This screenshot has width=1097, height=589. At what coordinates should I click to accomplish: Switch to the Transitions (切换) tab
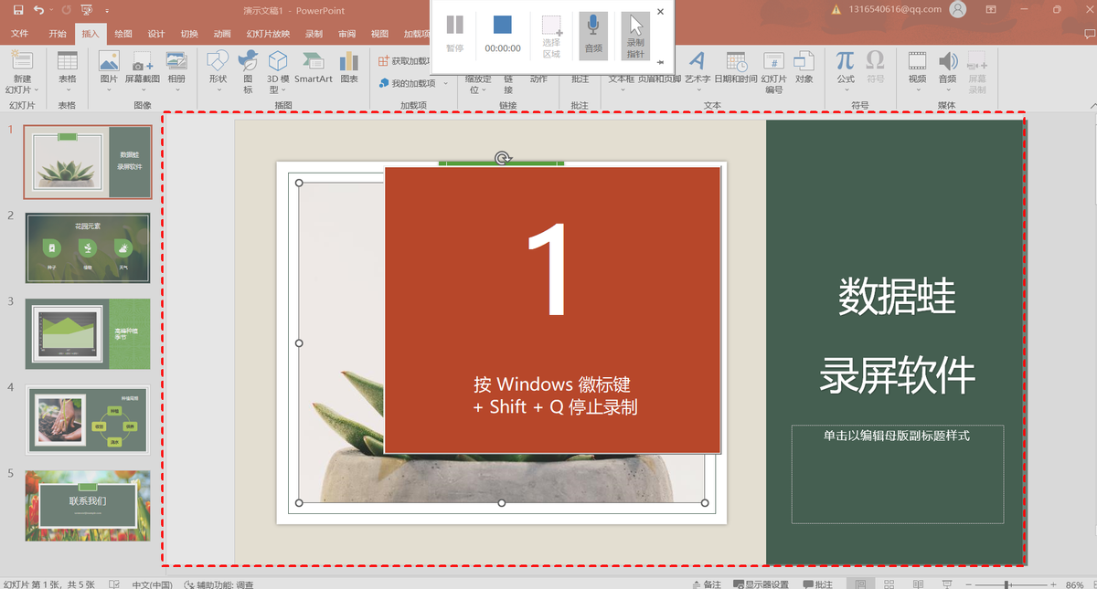(x=189, y=34)
